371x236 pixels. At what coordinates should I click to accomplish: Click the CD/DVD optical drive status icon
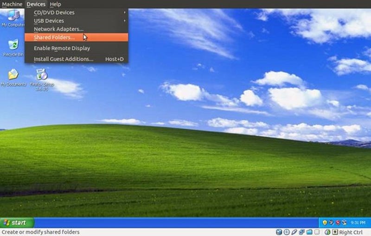tap(287, 232)
